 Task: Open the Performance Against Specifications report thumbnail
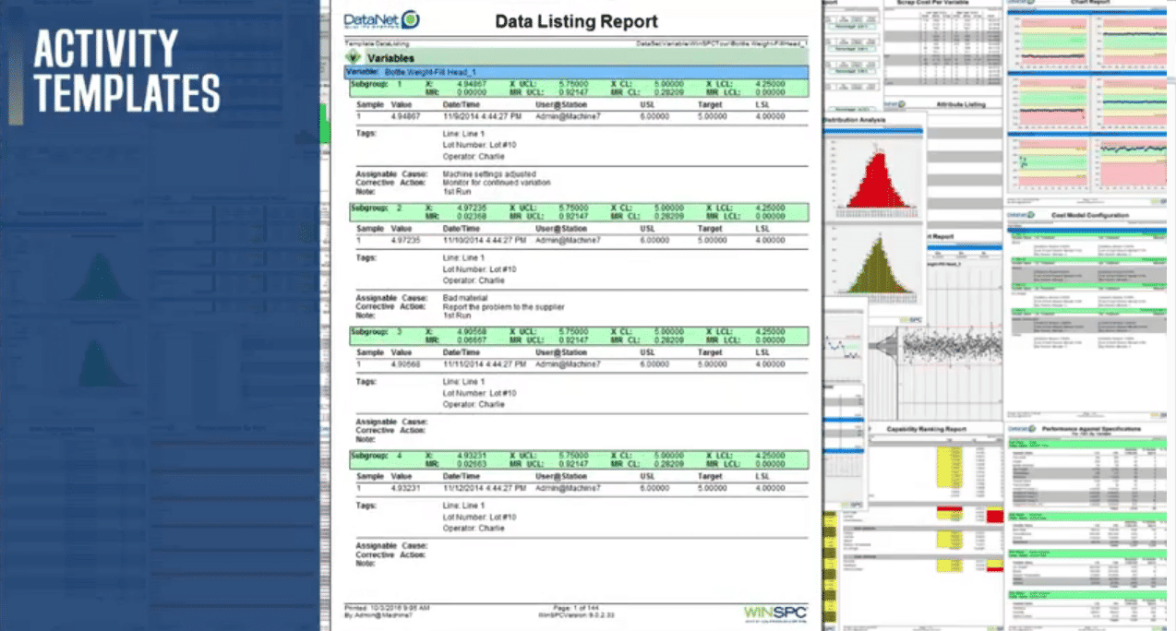(1089, 526)
